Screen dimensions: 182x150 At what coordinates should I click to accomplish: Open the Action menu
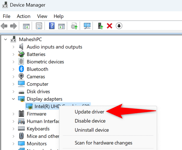(23, 16)
